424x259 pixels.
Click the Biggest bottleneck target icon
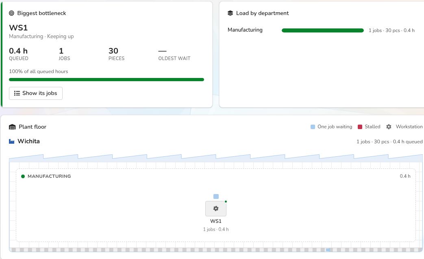pos(11,13)
